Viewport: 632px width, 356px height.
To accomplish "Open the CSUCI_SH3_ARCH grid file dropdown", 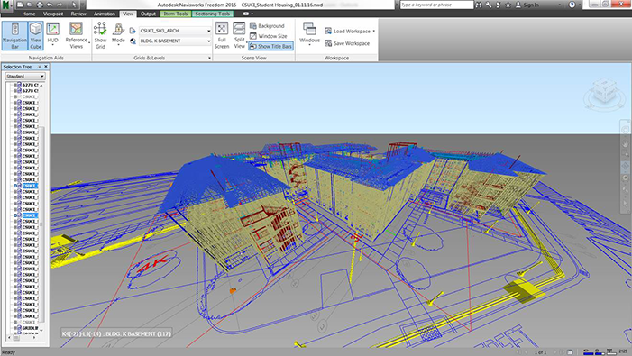I will pos(175,31).
